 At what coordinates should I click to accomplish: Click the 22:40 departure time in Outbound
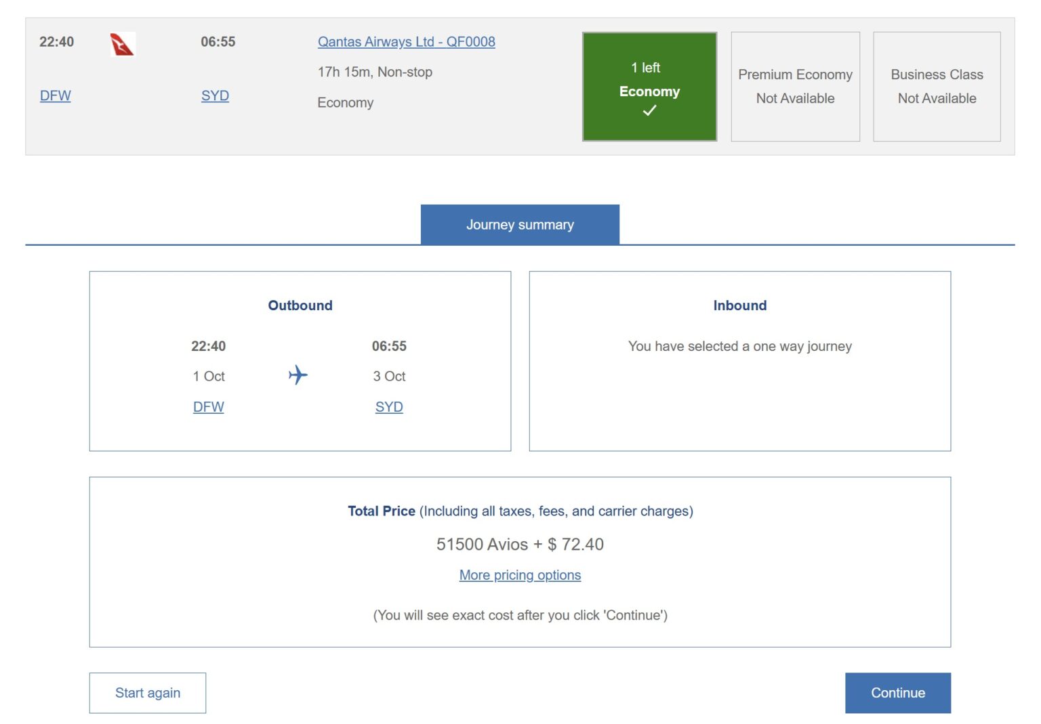(x=208, y=346)
